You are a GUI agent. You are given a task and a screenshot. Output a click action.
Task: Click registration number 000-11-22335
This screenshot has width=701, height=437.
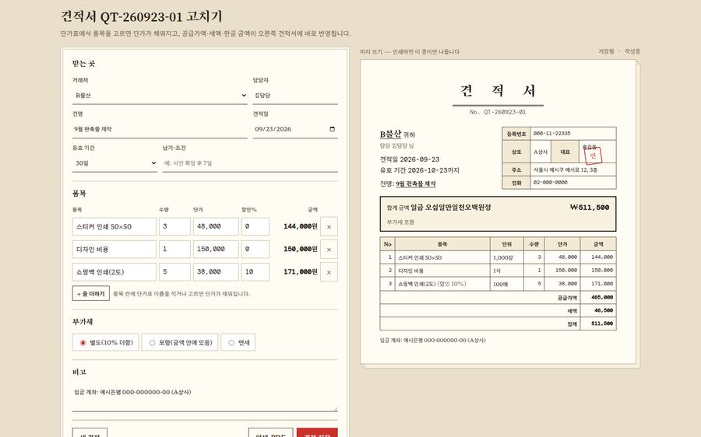(x=551, y=134)
